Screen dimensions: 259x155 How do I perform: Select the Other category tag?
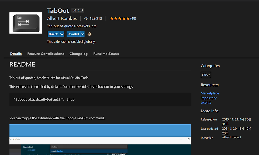pyautogui.click(x=206, y=75)
